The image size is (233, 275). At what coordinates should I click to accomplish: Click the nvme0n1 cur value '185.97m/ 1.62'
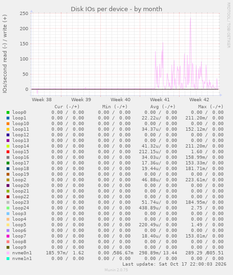pyautogui.click(x=65, y=253)
